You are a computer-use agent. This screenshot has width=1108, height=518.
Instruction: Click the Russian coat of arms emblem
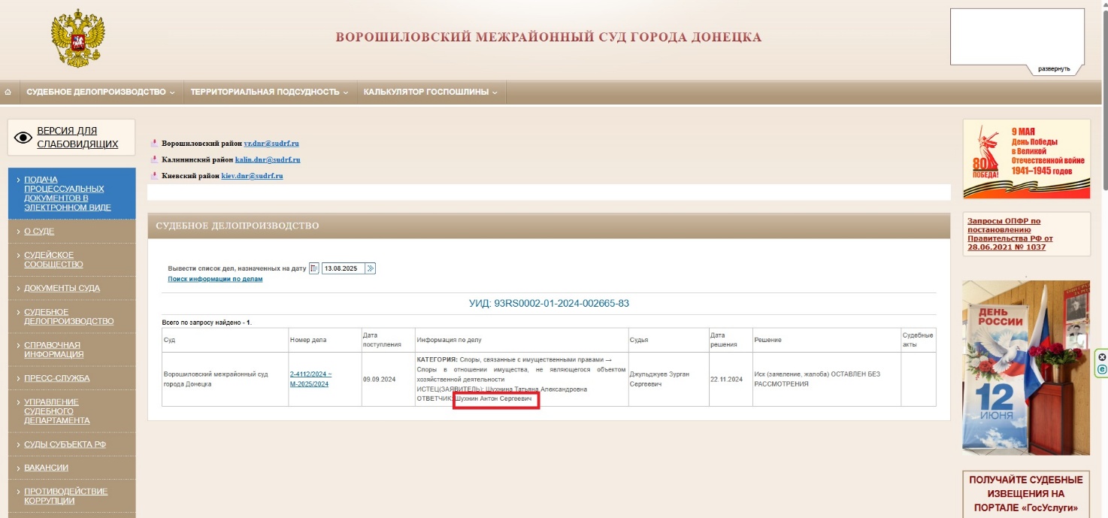coord(77,38)
